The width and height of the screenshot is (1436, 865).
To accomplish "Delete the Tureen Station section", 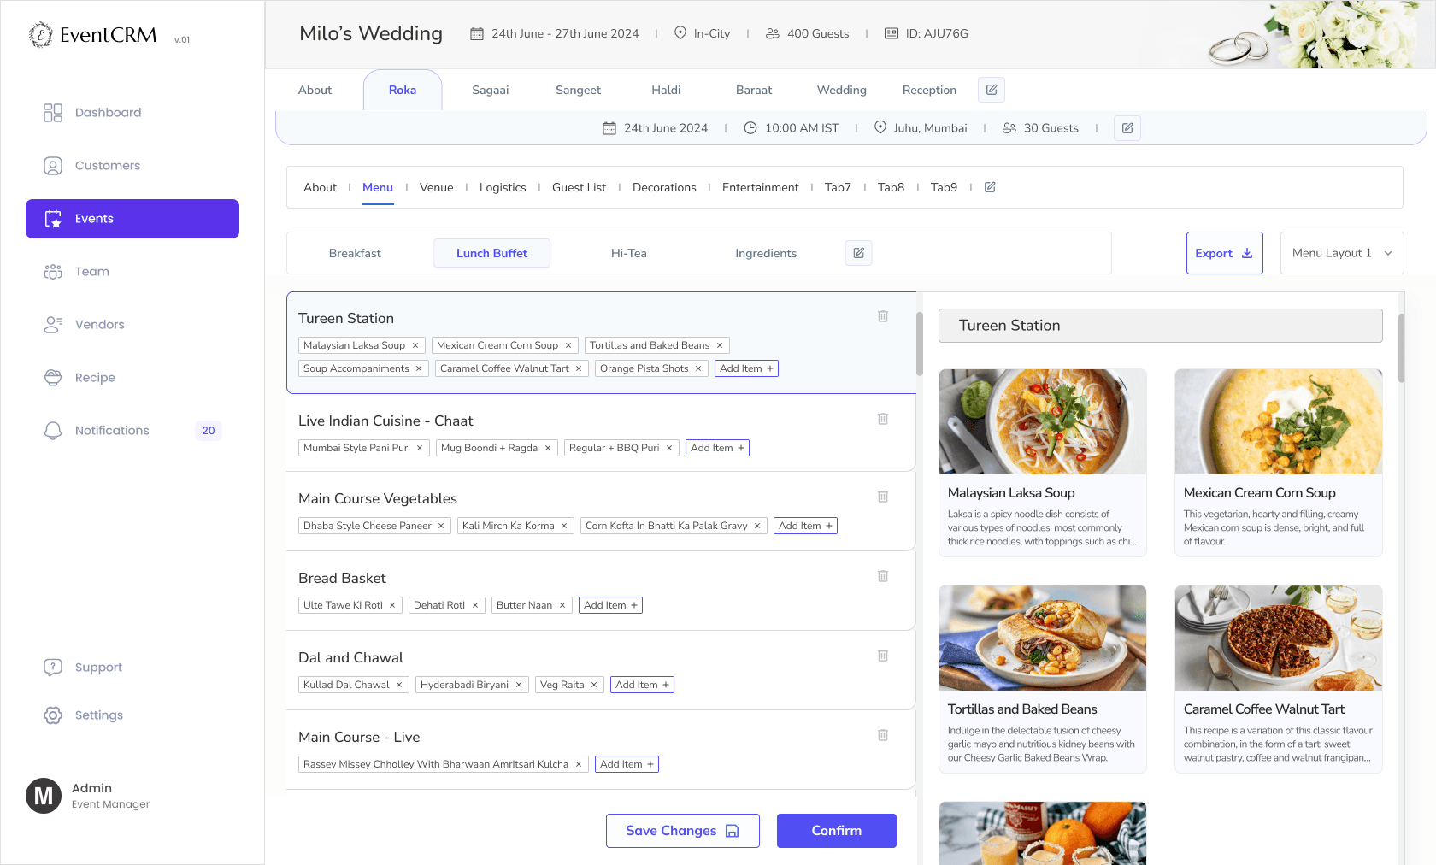I will point(883,316).
